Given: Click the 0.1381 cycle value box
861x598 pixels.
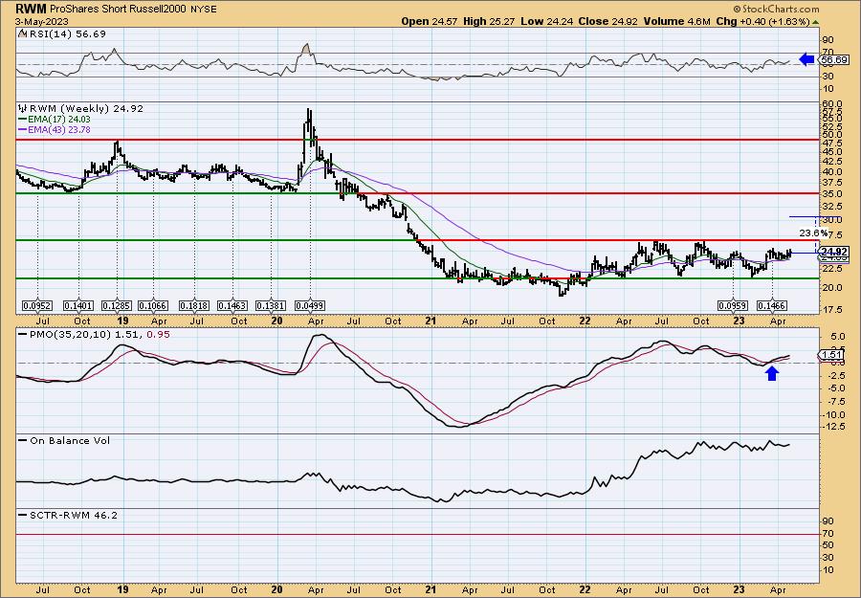Looking at the screenshot, I should 272,305.
